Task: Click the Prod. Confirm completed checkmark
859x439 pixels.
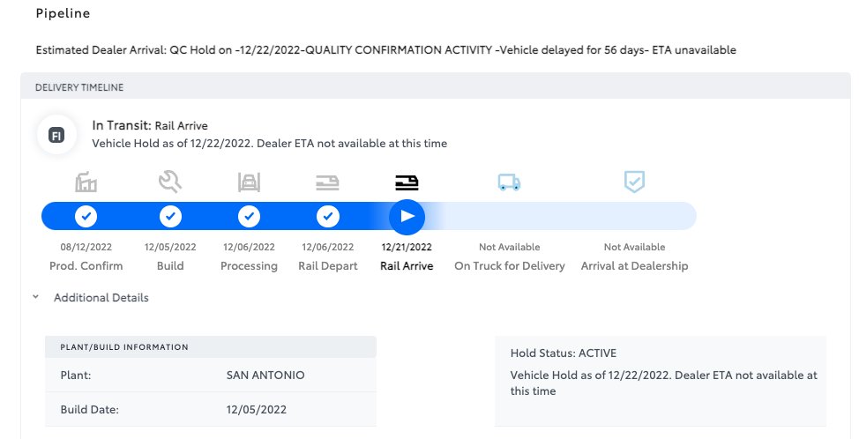Action: click(x=86, y=216)
